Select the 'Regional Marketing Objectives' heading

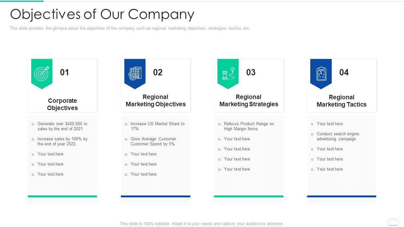[x=156, y=101]
